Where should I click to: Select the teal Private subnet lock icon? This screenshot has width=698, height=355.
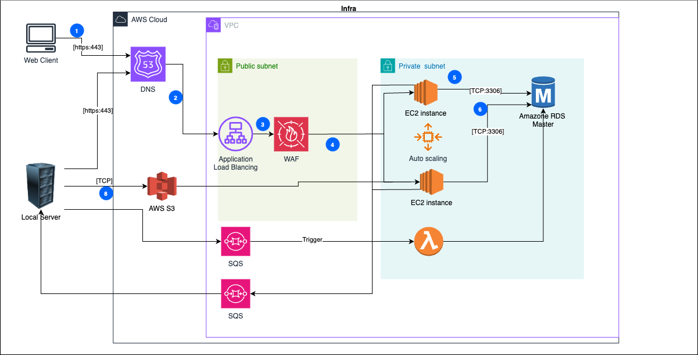pos(388,66)
